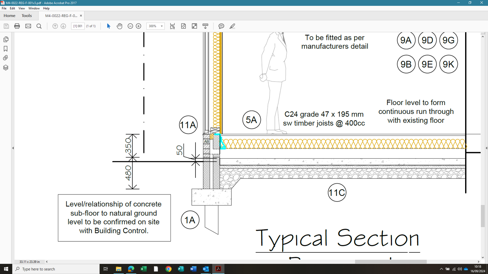Screen dimensions: 488x274
Task: Click the email envelope icon
Action: 28,26
